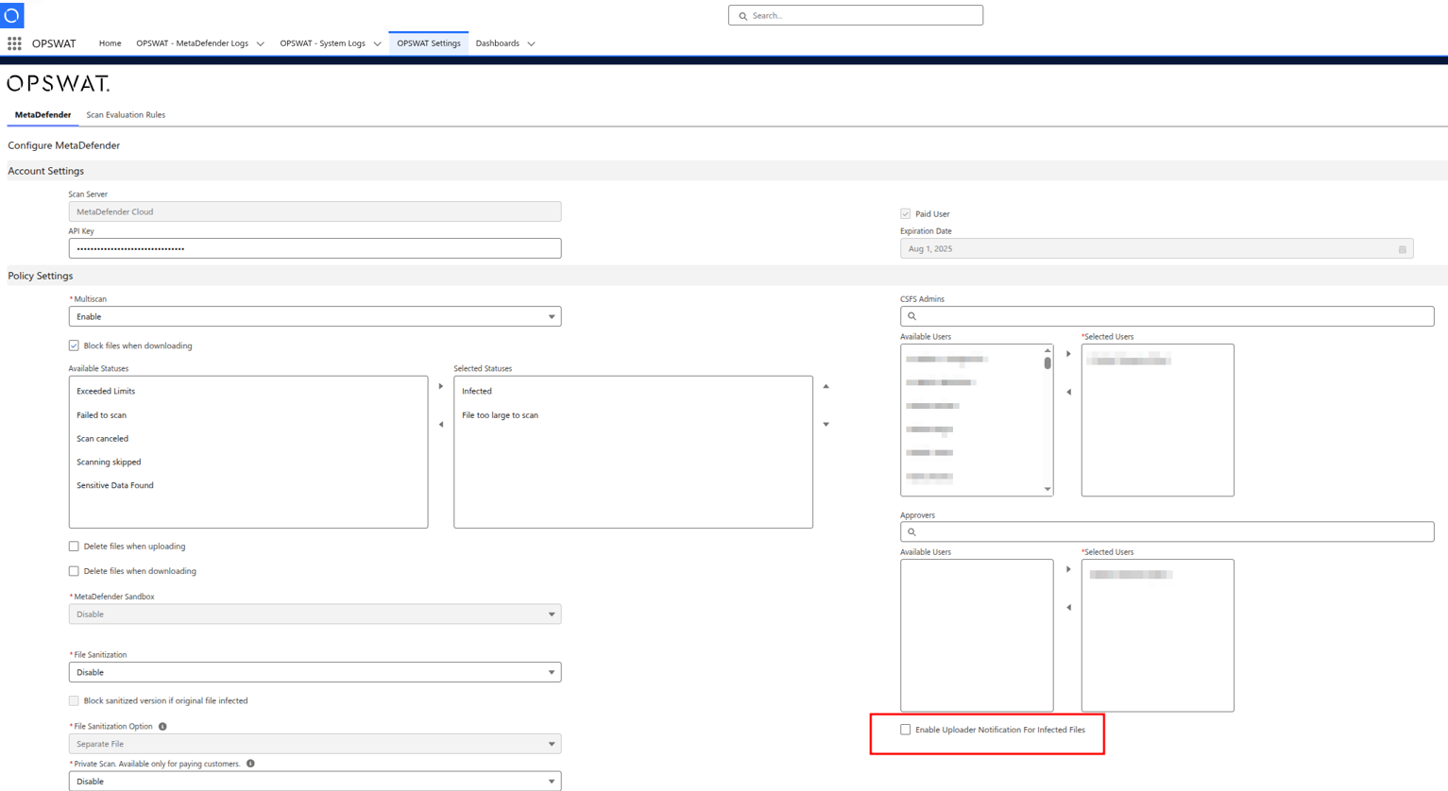The image size is (1448, 791).
Task: Click the API Key field
Action: (x=315, y=249)
